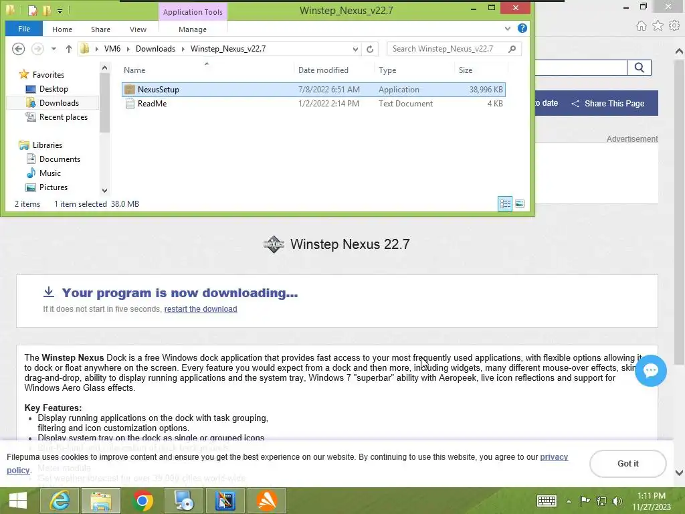Expand VM6 breadcrumb arrow
Viewport: 685px width, 514px height.
pos(128,49)
